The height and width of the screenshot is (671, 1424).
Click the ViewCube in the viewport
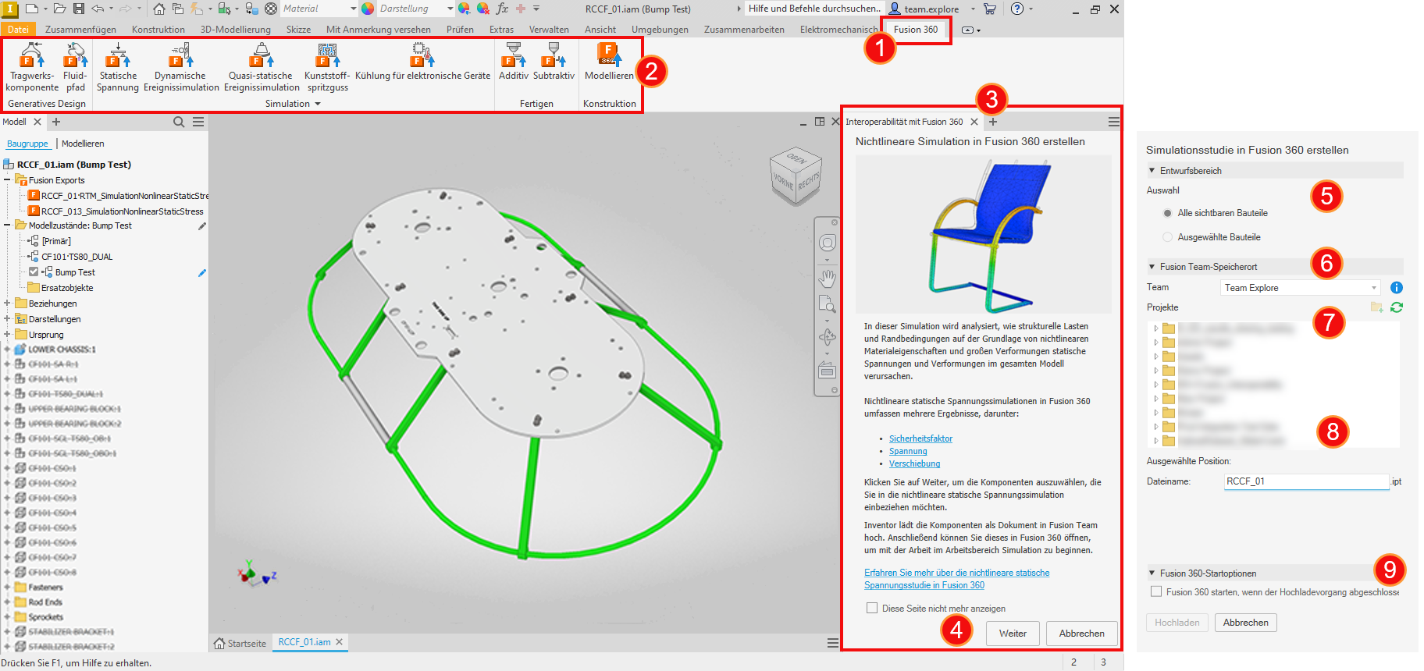pos(796,176)
